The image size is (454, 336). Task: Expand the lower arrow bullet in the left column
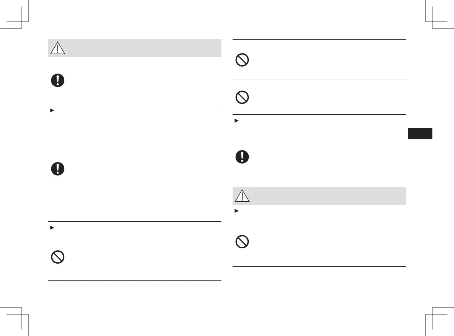pyautogui.click(x=51, y=228)
